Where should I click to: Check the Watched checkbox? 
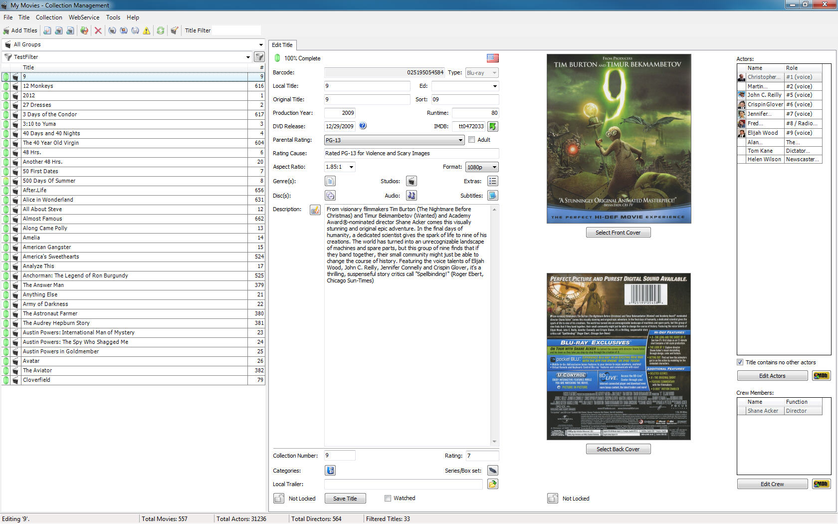388,498
